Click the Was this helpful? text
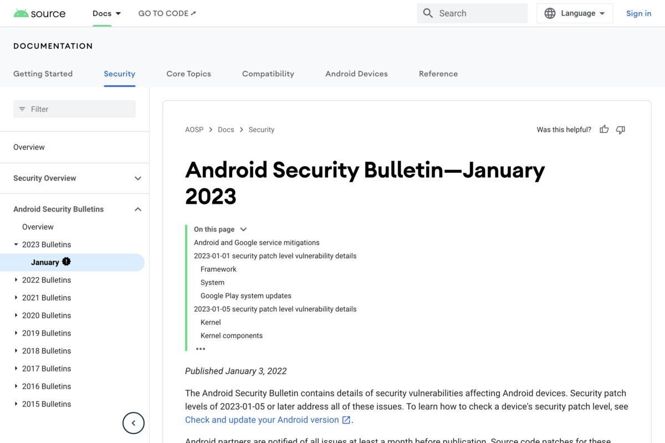665x443 pixels. coord(564,130)
